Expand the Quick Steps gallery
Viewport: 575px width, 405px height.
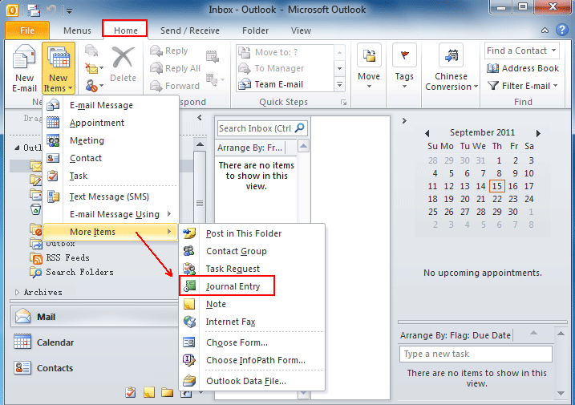coord(339,85)
